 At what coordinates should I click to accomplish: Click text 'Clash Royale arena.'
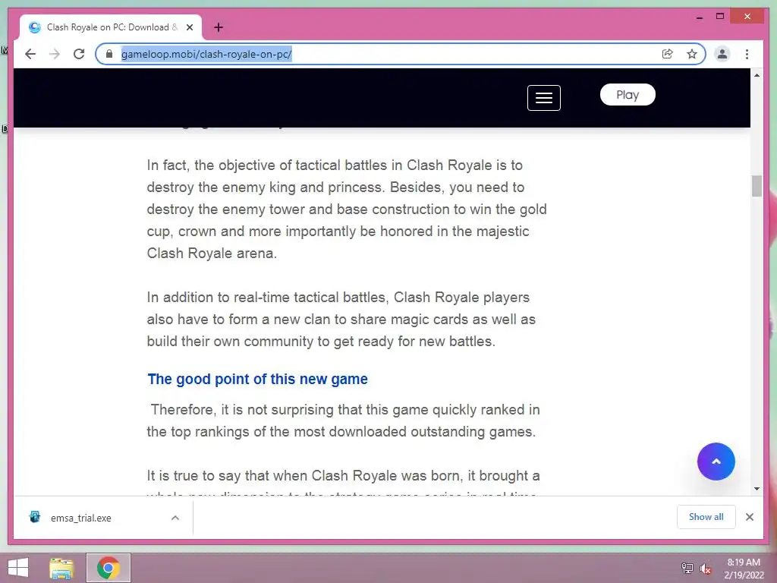point(212,254)
